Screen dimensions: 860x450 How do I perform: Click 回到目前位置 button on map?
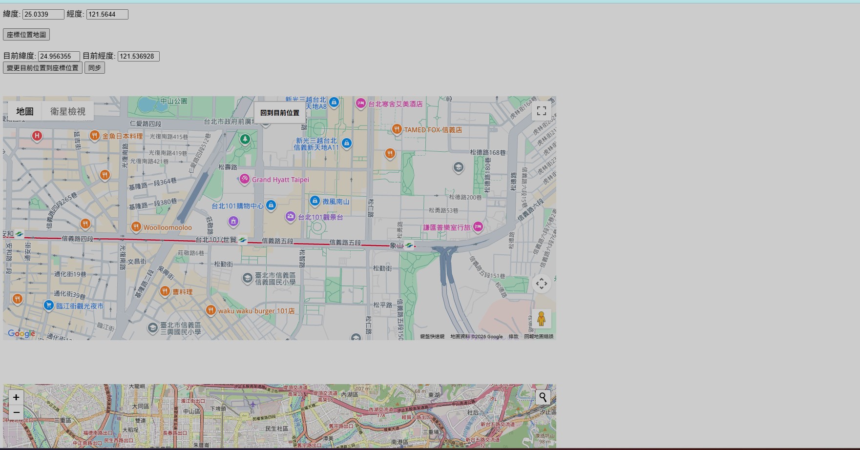click(279, 113)
